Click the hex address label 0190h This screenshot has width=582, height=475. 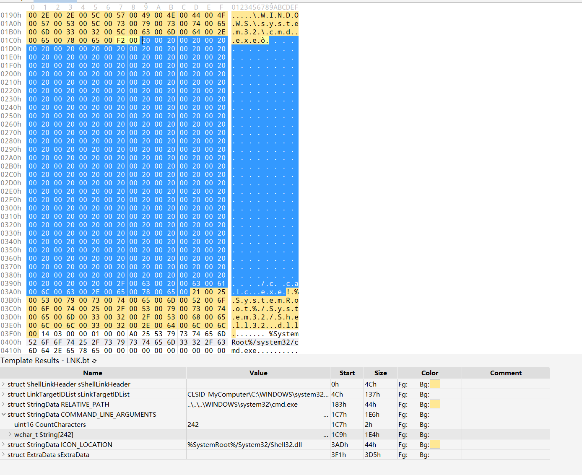click(11, 15)
